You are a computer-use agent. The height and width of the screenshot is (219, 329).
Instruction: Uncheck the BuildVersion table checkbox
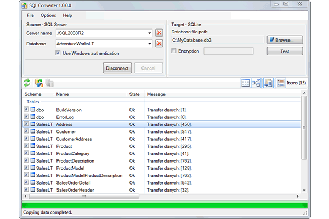click(x=26, y=109)
